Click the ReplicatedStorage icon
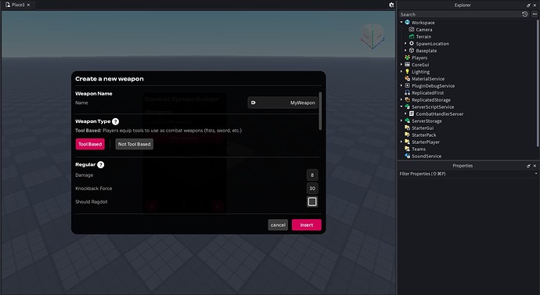 point(408,100)
